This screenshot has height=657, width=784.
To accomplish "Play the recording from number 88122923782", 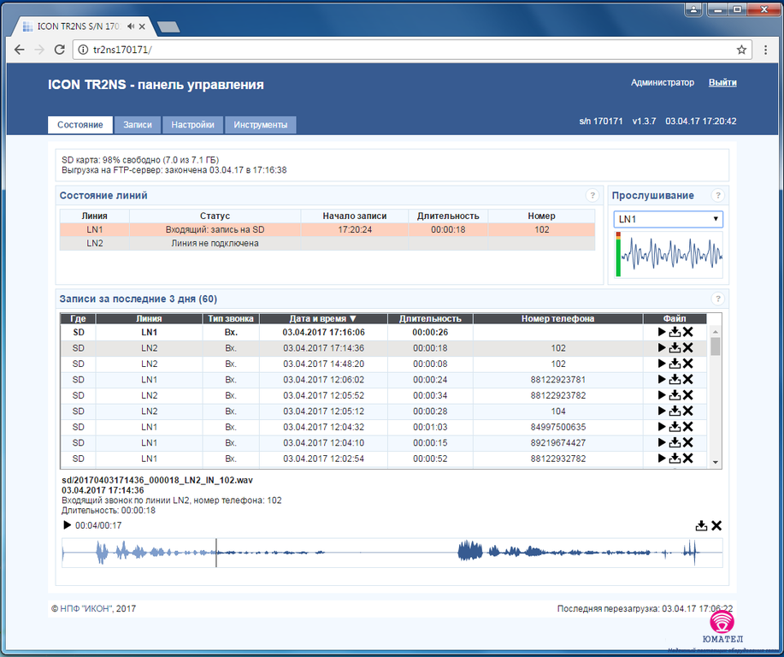I will pos(662,395).
